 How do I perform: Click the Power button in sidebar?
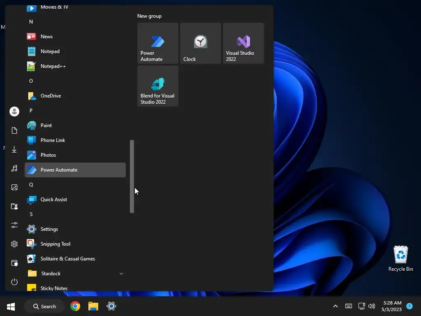[x=14, y=282]
